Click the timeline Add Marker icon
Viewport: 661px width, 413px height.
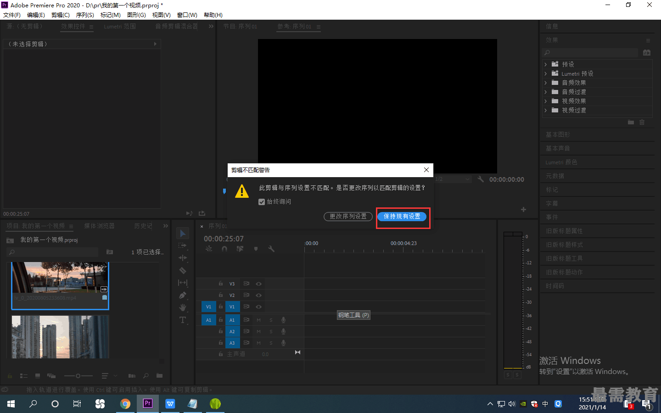pyautogui.click(x=256, y=249)
